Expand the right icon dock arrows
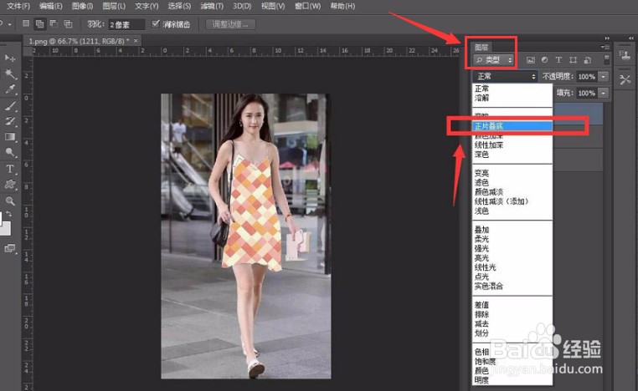Screen dimensions: 638x391 click(630, 38)
